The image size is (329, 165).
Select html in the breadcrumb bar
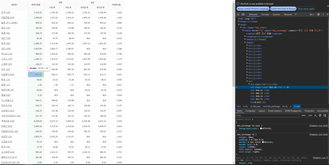(x=239, y=106)
